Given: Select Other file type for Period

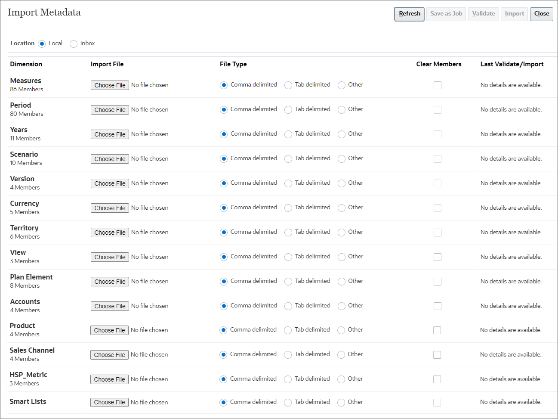Looking at the screenshot, I should coord(341,109).
